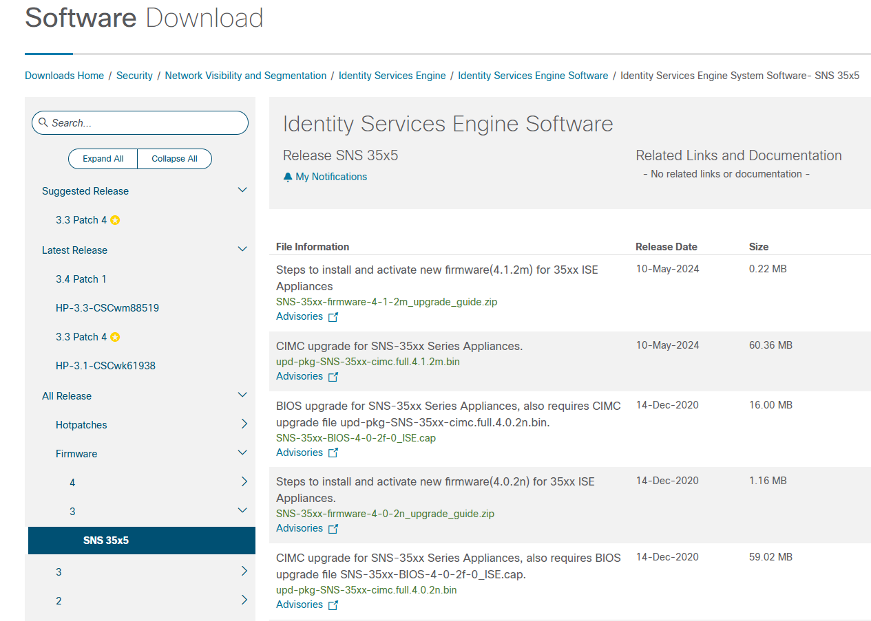Click the Collapse All button
Screen dimensions: 871x621
(x=174, y=158)
